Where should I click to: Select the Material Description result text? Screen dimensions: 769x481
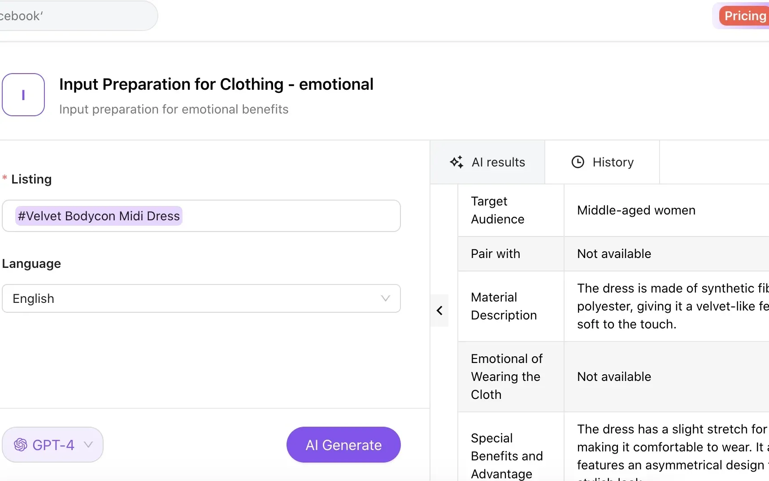click(668, 306)
